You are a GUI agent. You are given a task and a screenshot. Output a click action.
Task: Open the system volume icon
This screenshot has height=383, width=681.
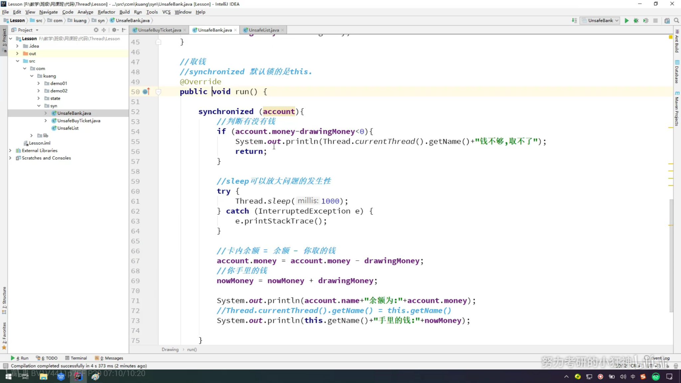pos(623,376)
